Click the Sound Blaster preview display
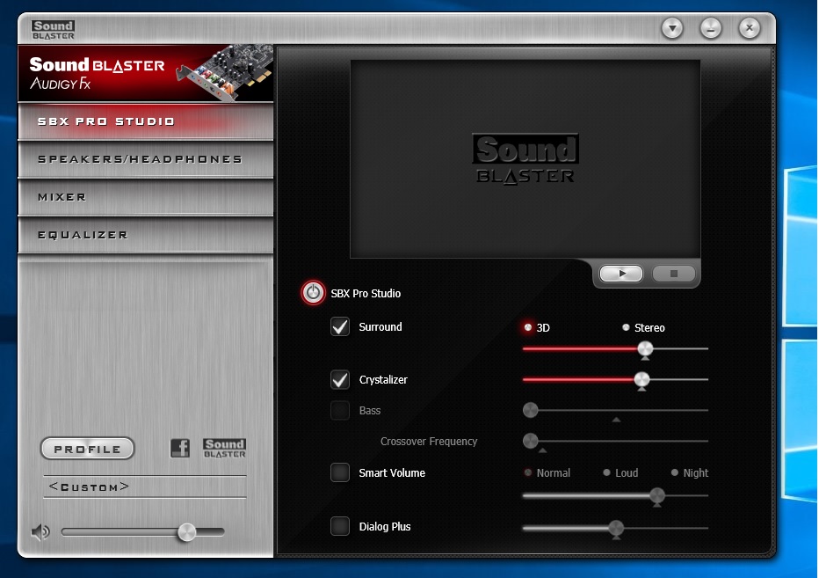The image size is (819, 578). click(525, 158)
